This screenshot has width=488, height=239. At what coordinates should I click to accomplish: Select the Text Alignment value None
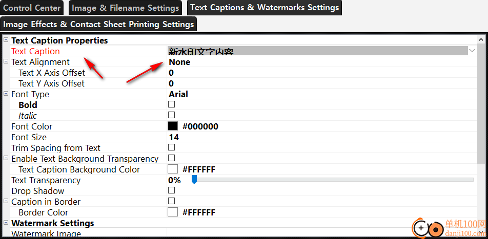point(179,62)
